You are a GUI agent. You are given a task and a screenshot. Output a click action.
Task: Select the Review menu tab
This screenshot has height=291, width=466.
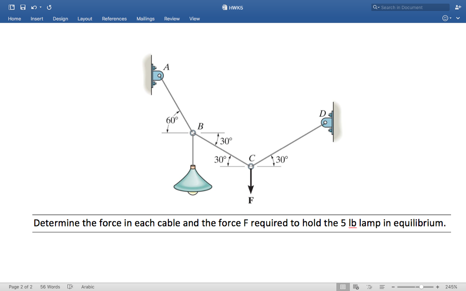click(x=172, y=19)
